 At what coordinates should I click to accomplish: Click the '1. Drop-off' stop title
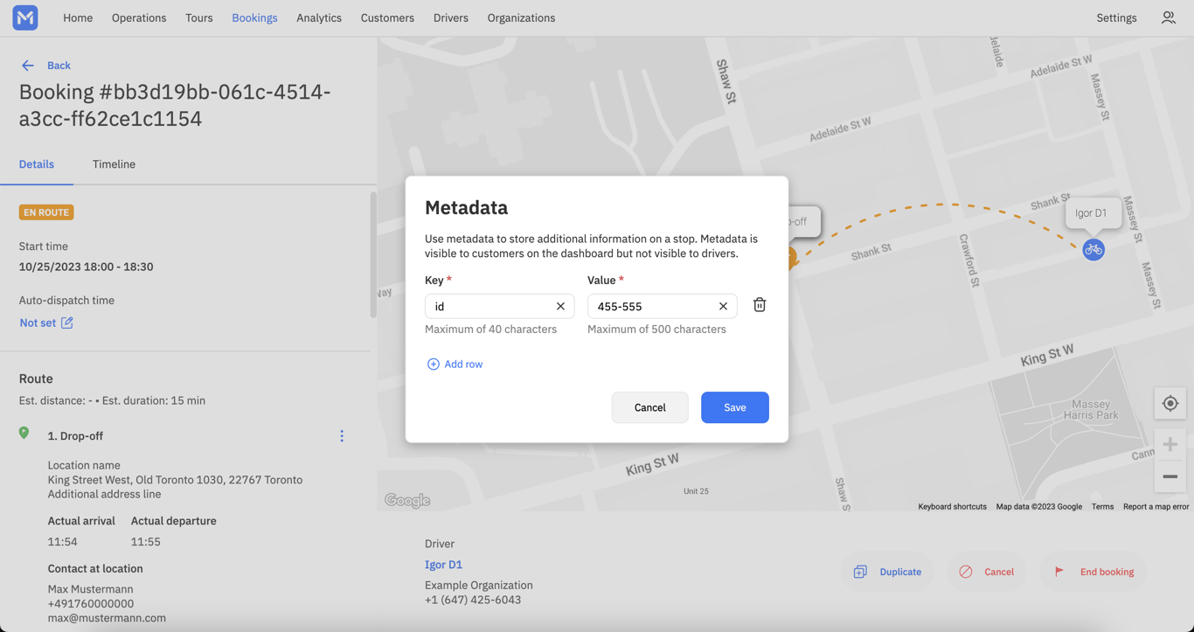point(75,436)
